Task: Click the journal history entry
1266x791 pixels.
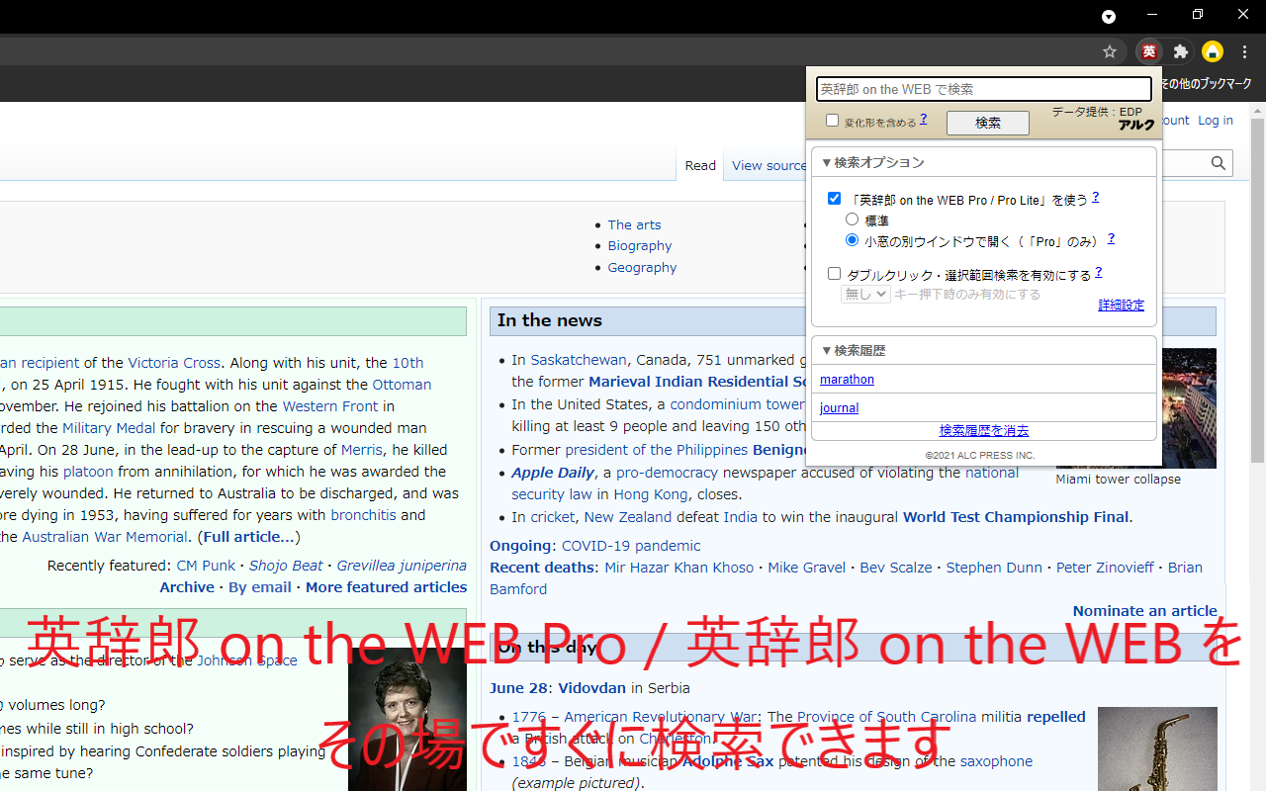Action: (x=839, y=408)
